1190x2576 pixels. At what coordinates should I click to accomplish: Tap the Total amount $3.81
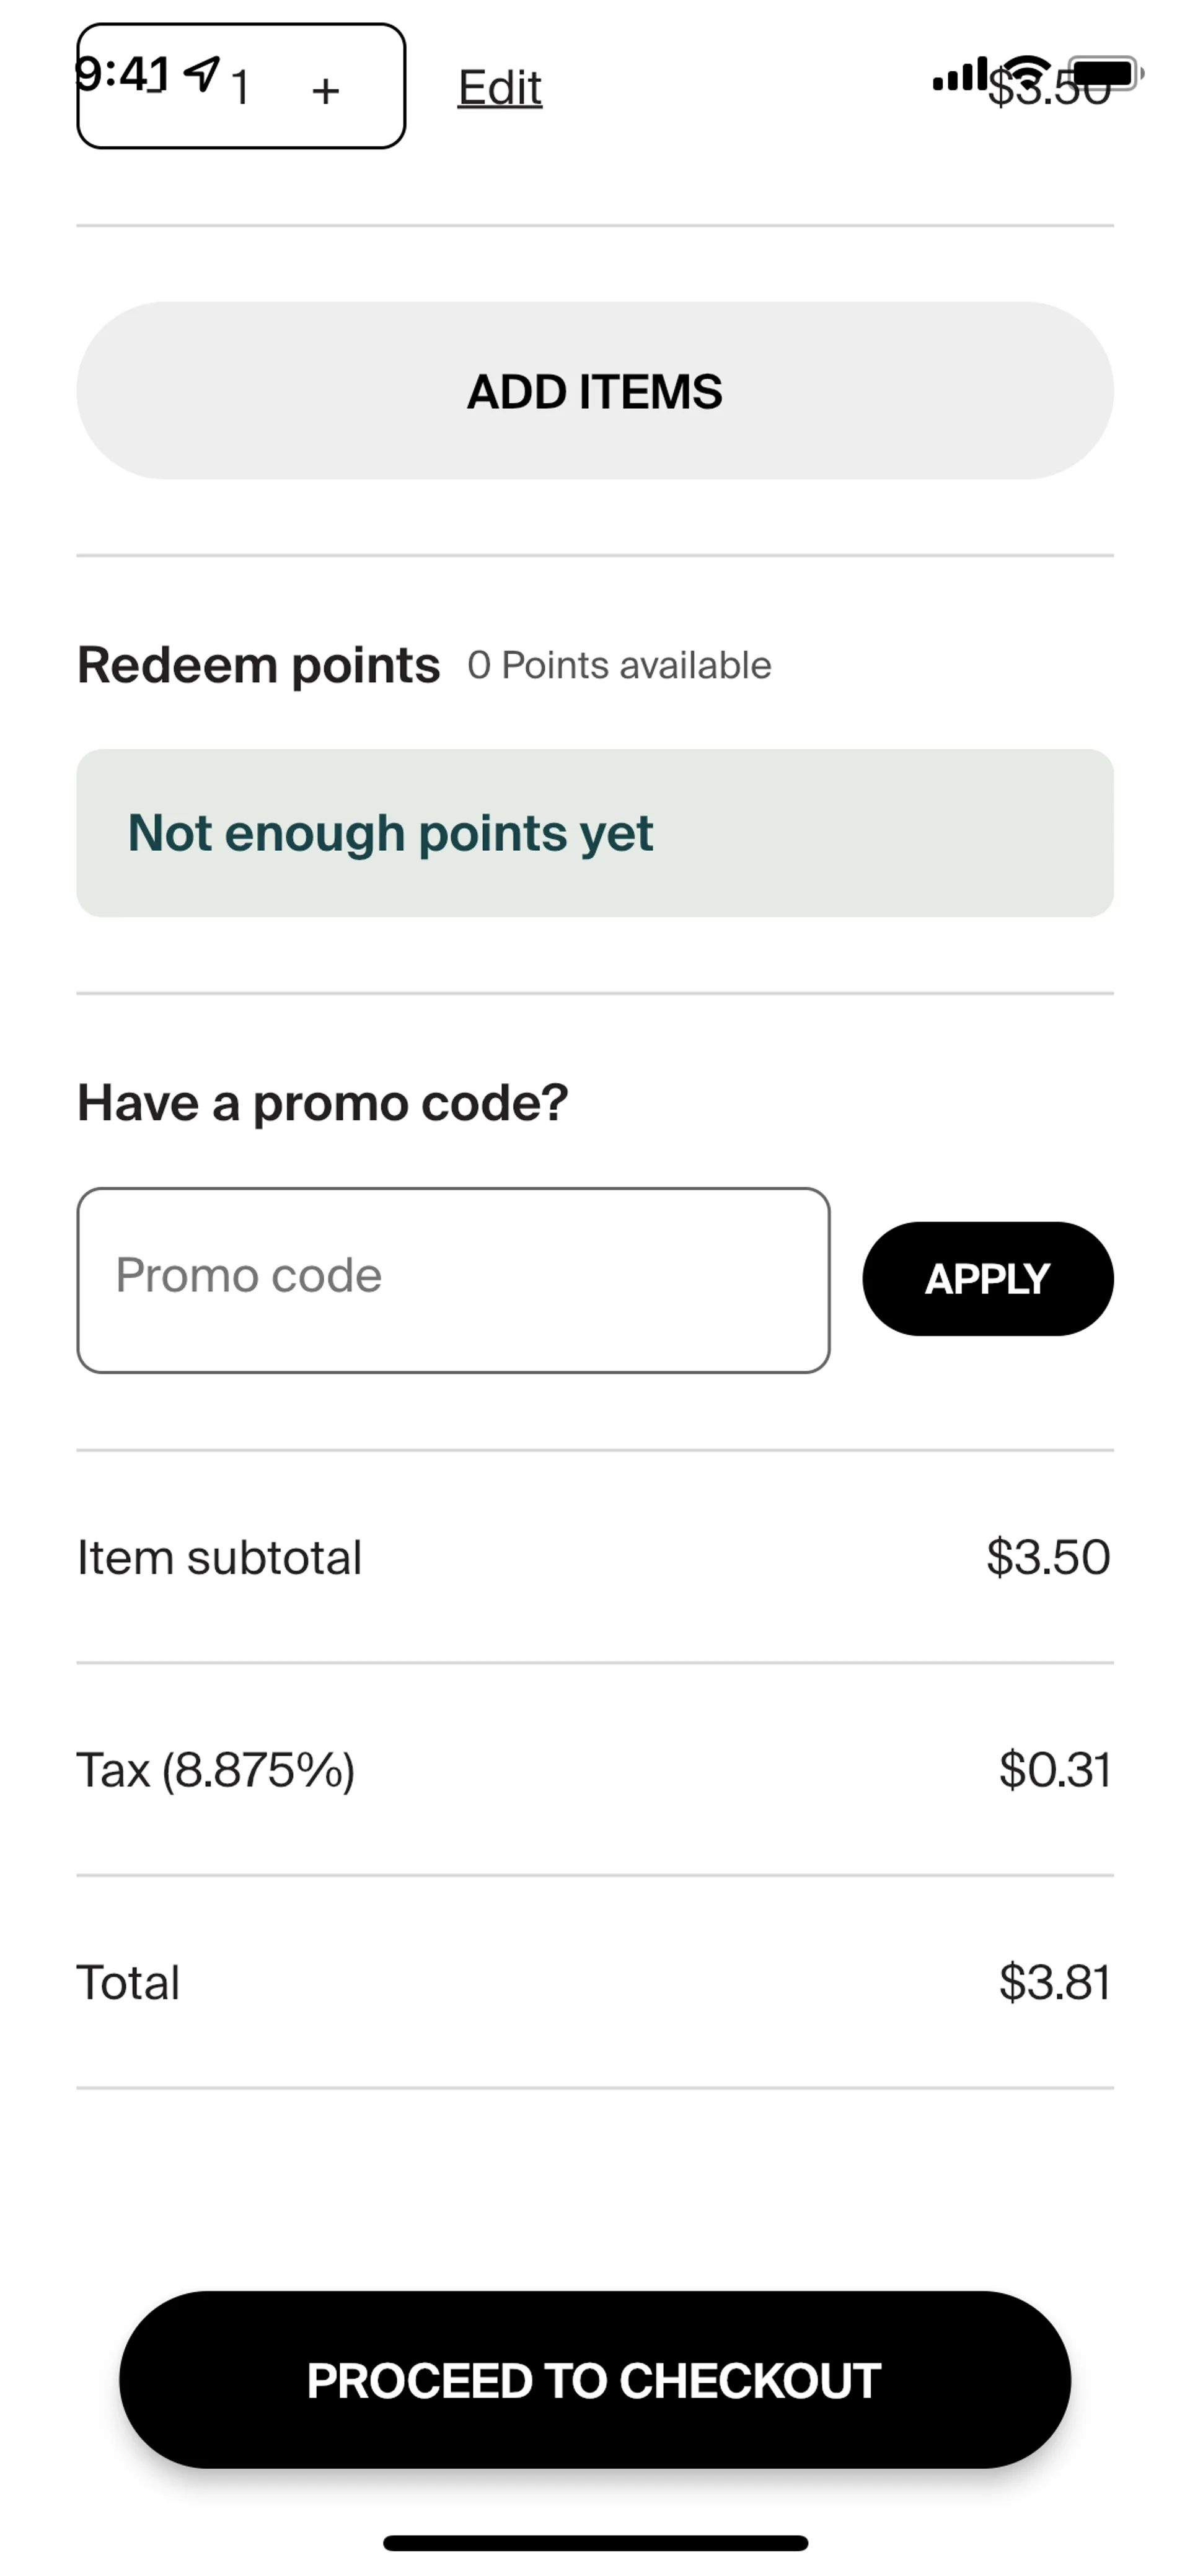click(1054, 1981)
